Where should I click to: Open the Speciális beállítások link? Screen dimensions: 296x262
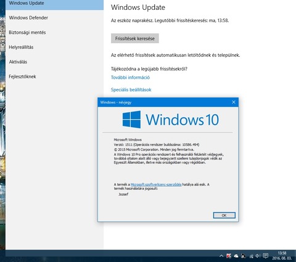click(131, 89)
